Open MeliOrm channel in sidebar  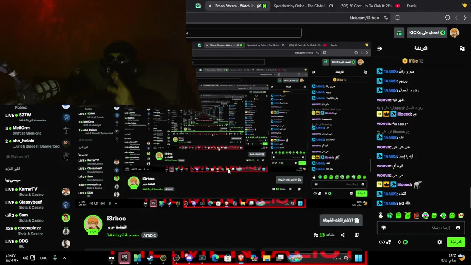pos(38,130)
